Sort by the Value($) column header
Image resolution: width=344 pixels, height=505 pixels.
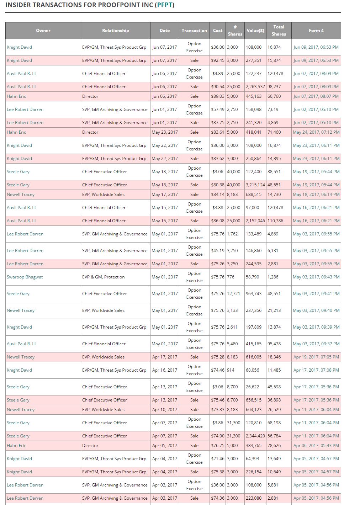(x=255, y=31)
